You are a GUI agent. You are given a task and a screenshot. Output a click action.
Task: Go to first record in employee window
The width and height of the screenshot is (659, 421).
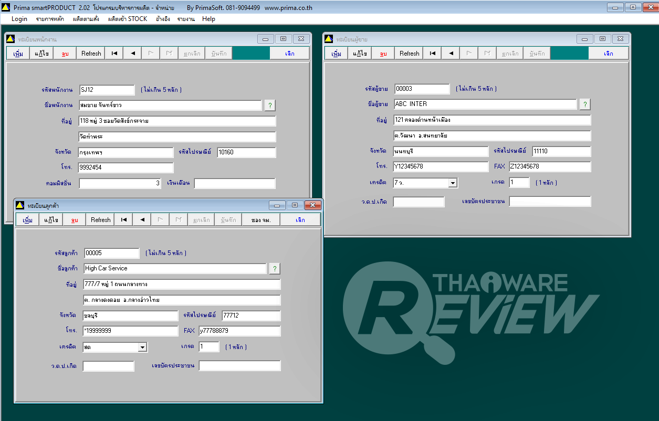pyautogui.click(x=114, y=54)
